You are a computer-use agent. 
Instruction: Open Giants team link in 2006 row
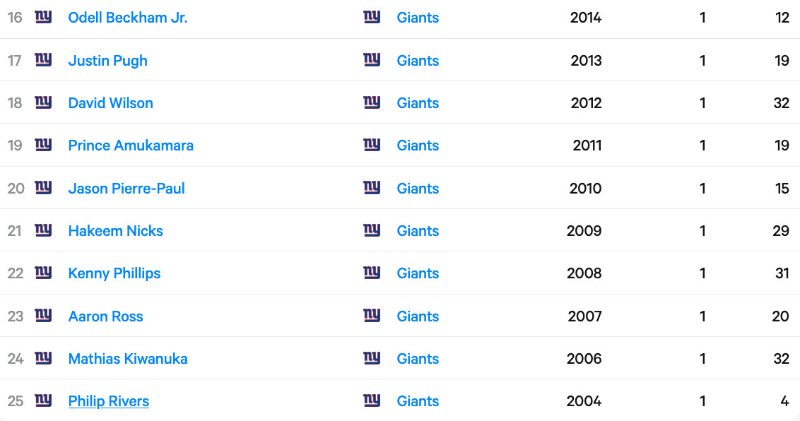[418, 359]
